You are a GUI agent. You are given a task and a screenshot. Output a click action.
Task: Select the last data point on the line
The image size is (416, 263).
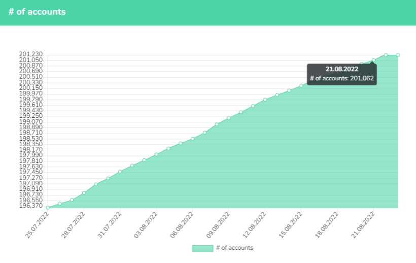(398, 55)
